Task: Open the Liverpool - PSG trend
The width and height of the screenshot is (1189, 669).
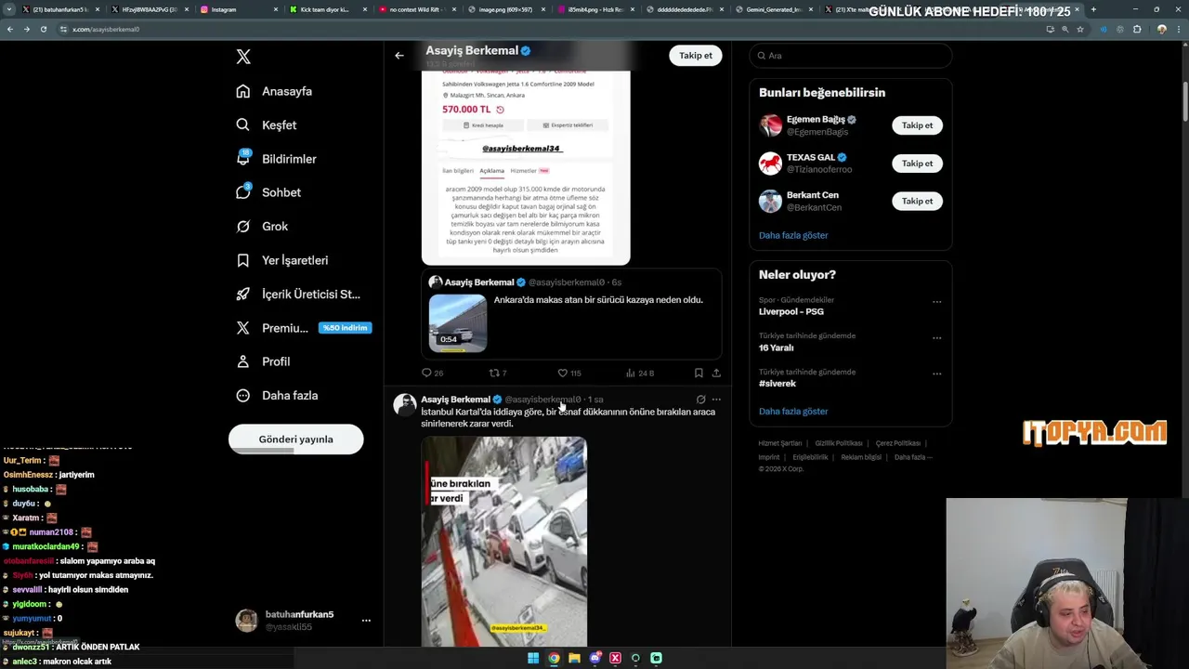Action: tap(791, 311)
